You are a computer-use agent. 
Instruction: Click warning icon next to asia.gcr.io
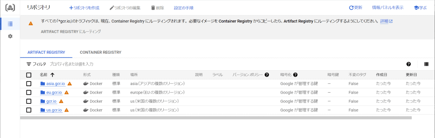click(70, 84)
